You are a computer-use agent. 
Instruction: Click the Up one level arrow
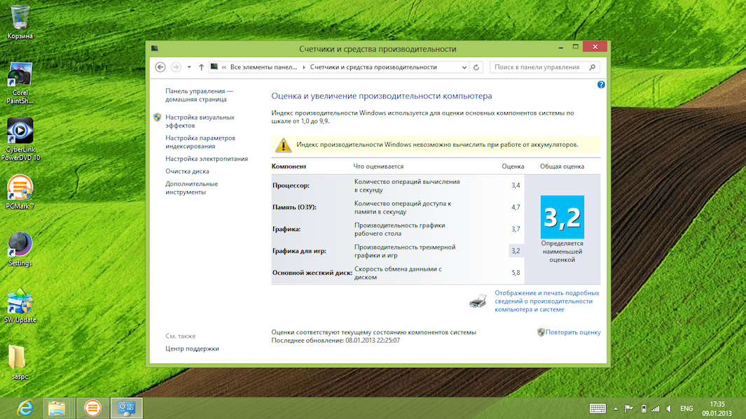(202, 67)
